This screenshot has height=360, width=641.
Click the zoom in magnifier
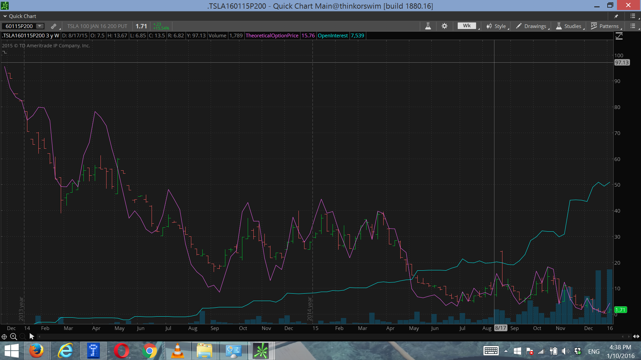point(14,337)
